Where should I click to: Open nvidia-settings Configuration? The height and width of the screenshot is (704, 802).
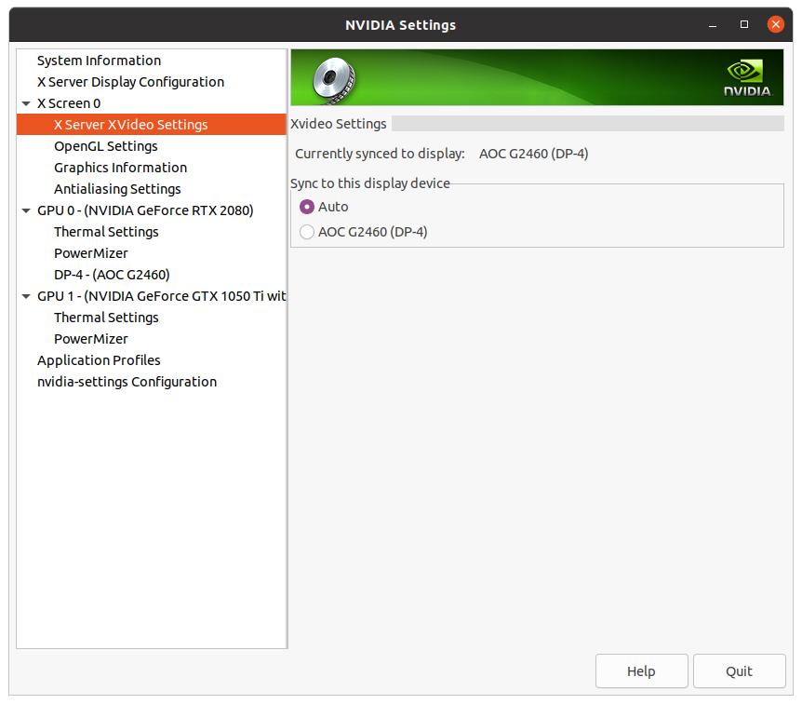(x=127, y=381)
